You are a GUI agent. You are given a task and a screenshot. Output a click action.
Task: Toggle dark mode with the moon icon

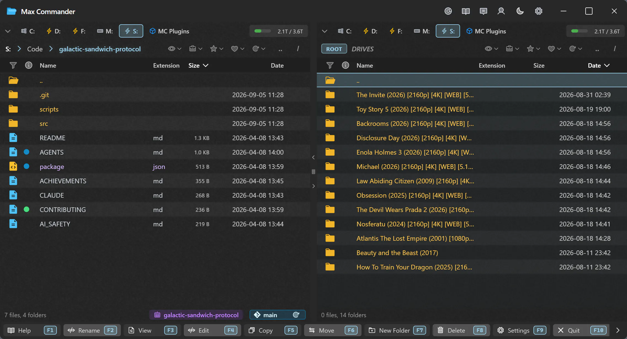(520, 11)
